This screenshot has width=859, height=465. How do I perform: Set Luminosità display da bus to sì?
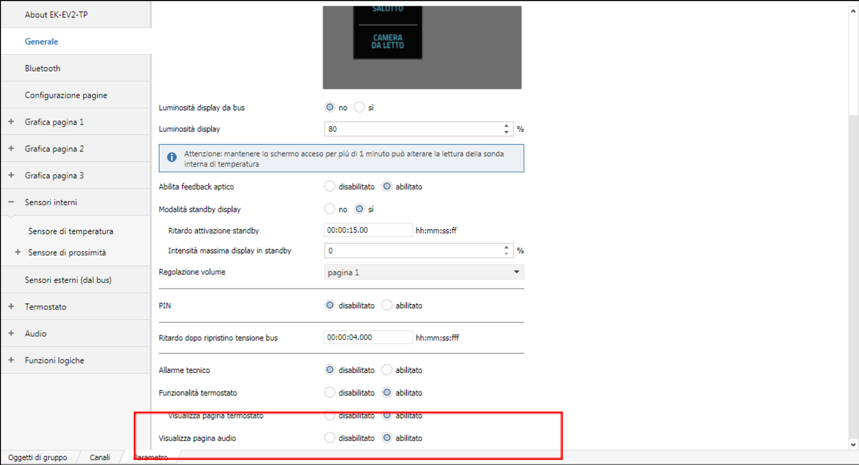click(x=359, y=107)
